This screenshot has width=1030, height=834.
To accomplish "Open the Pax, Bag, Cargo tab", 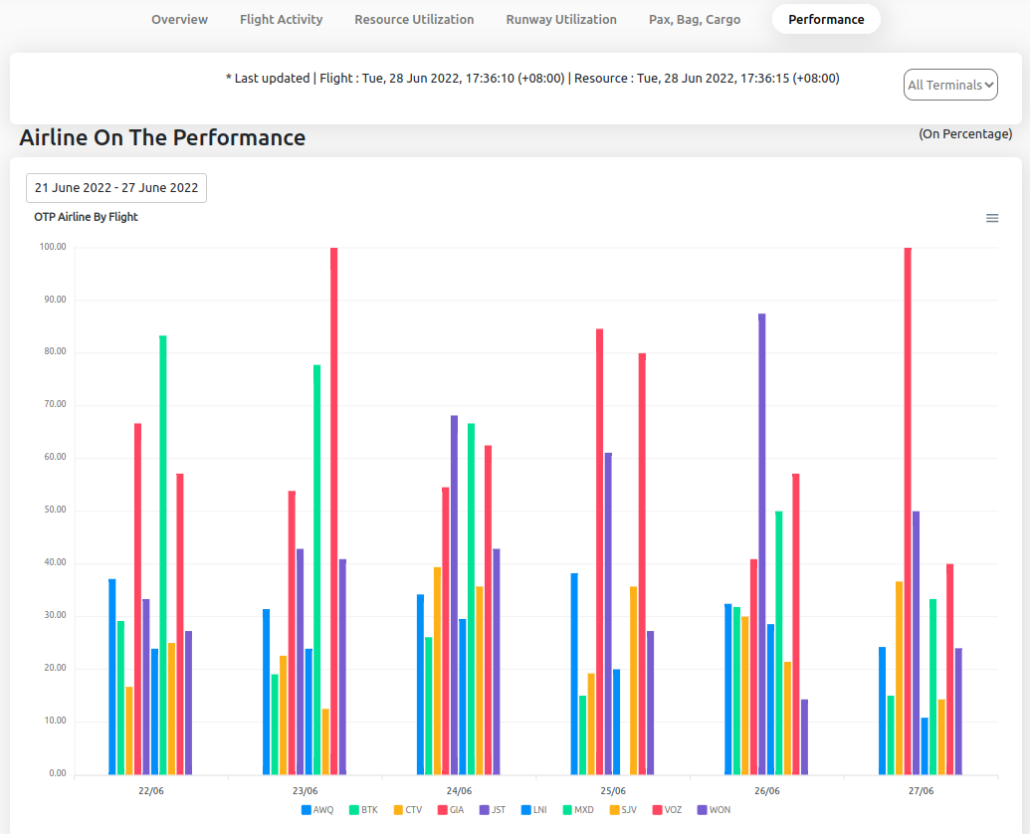I will click(695, 20).
